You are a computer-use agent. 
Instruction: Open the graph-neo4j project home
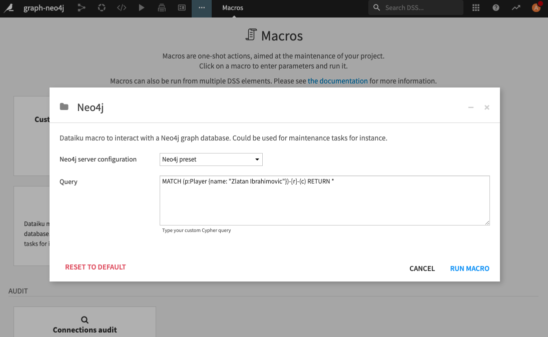pos(44,7)
